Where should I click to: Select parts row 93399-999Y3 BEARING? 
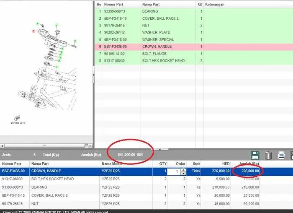(x=194, y=11)
